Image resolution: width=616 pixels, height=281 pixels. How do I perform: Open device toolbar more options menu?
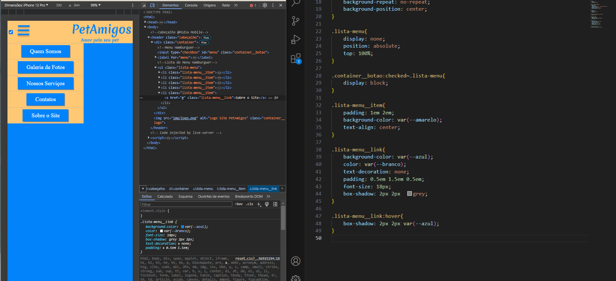point(133,5)
